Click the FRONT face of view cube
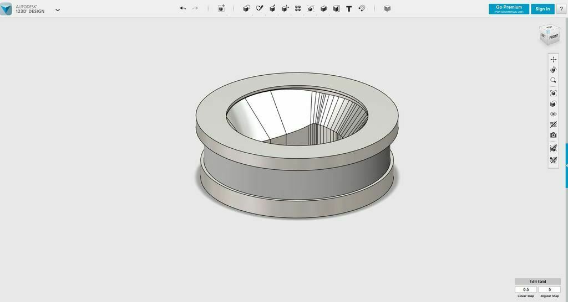Screen dimensions: 568x302 554,37
